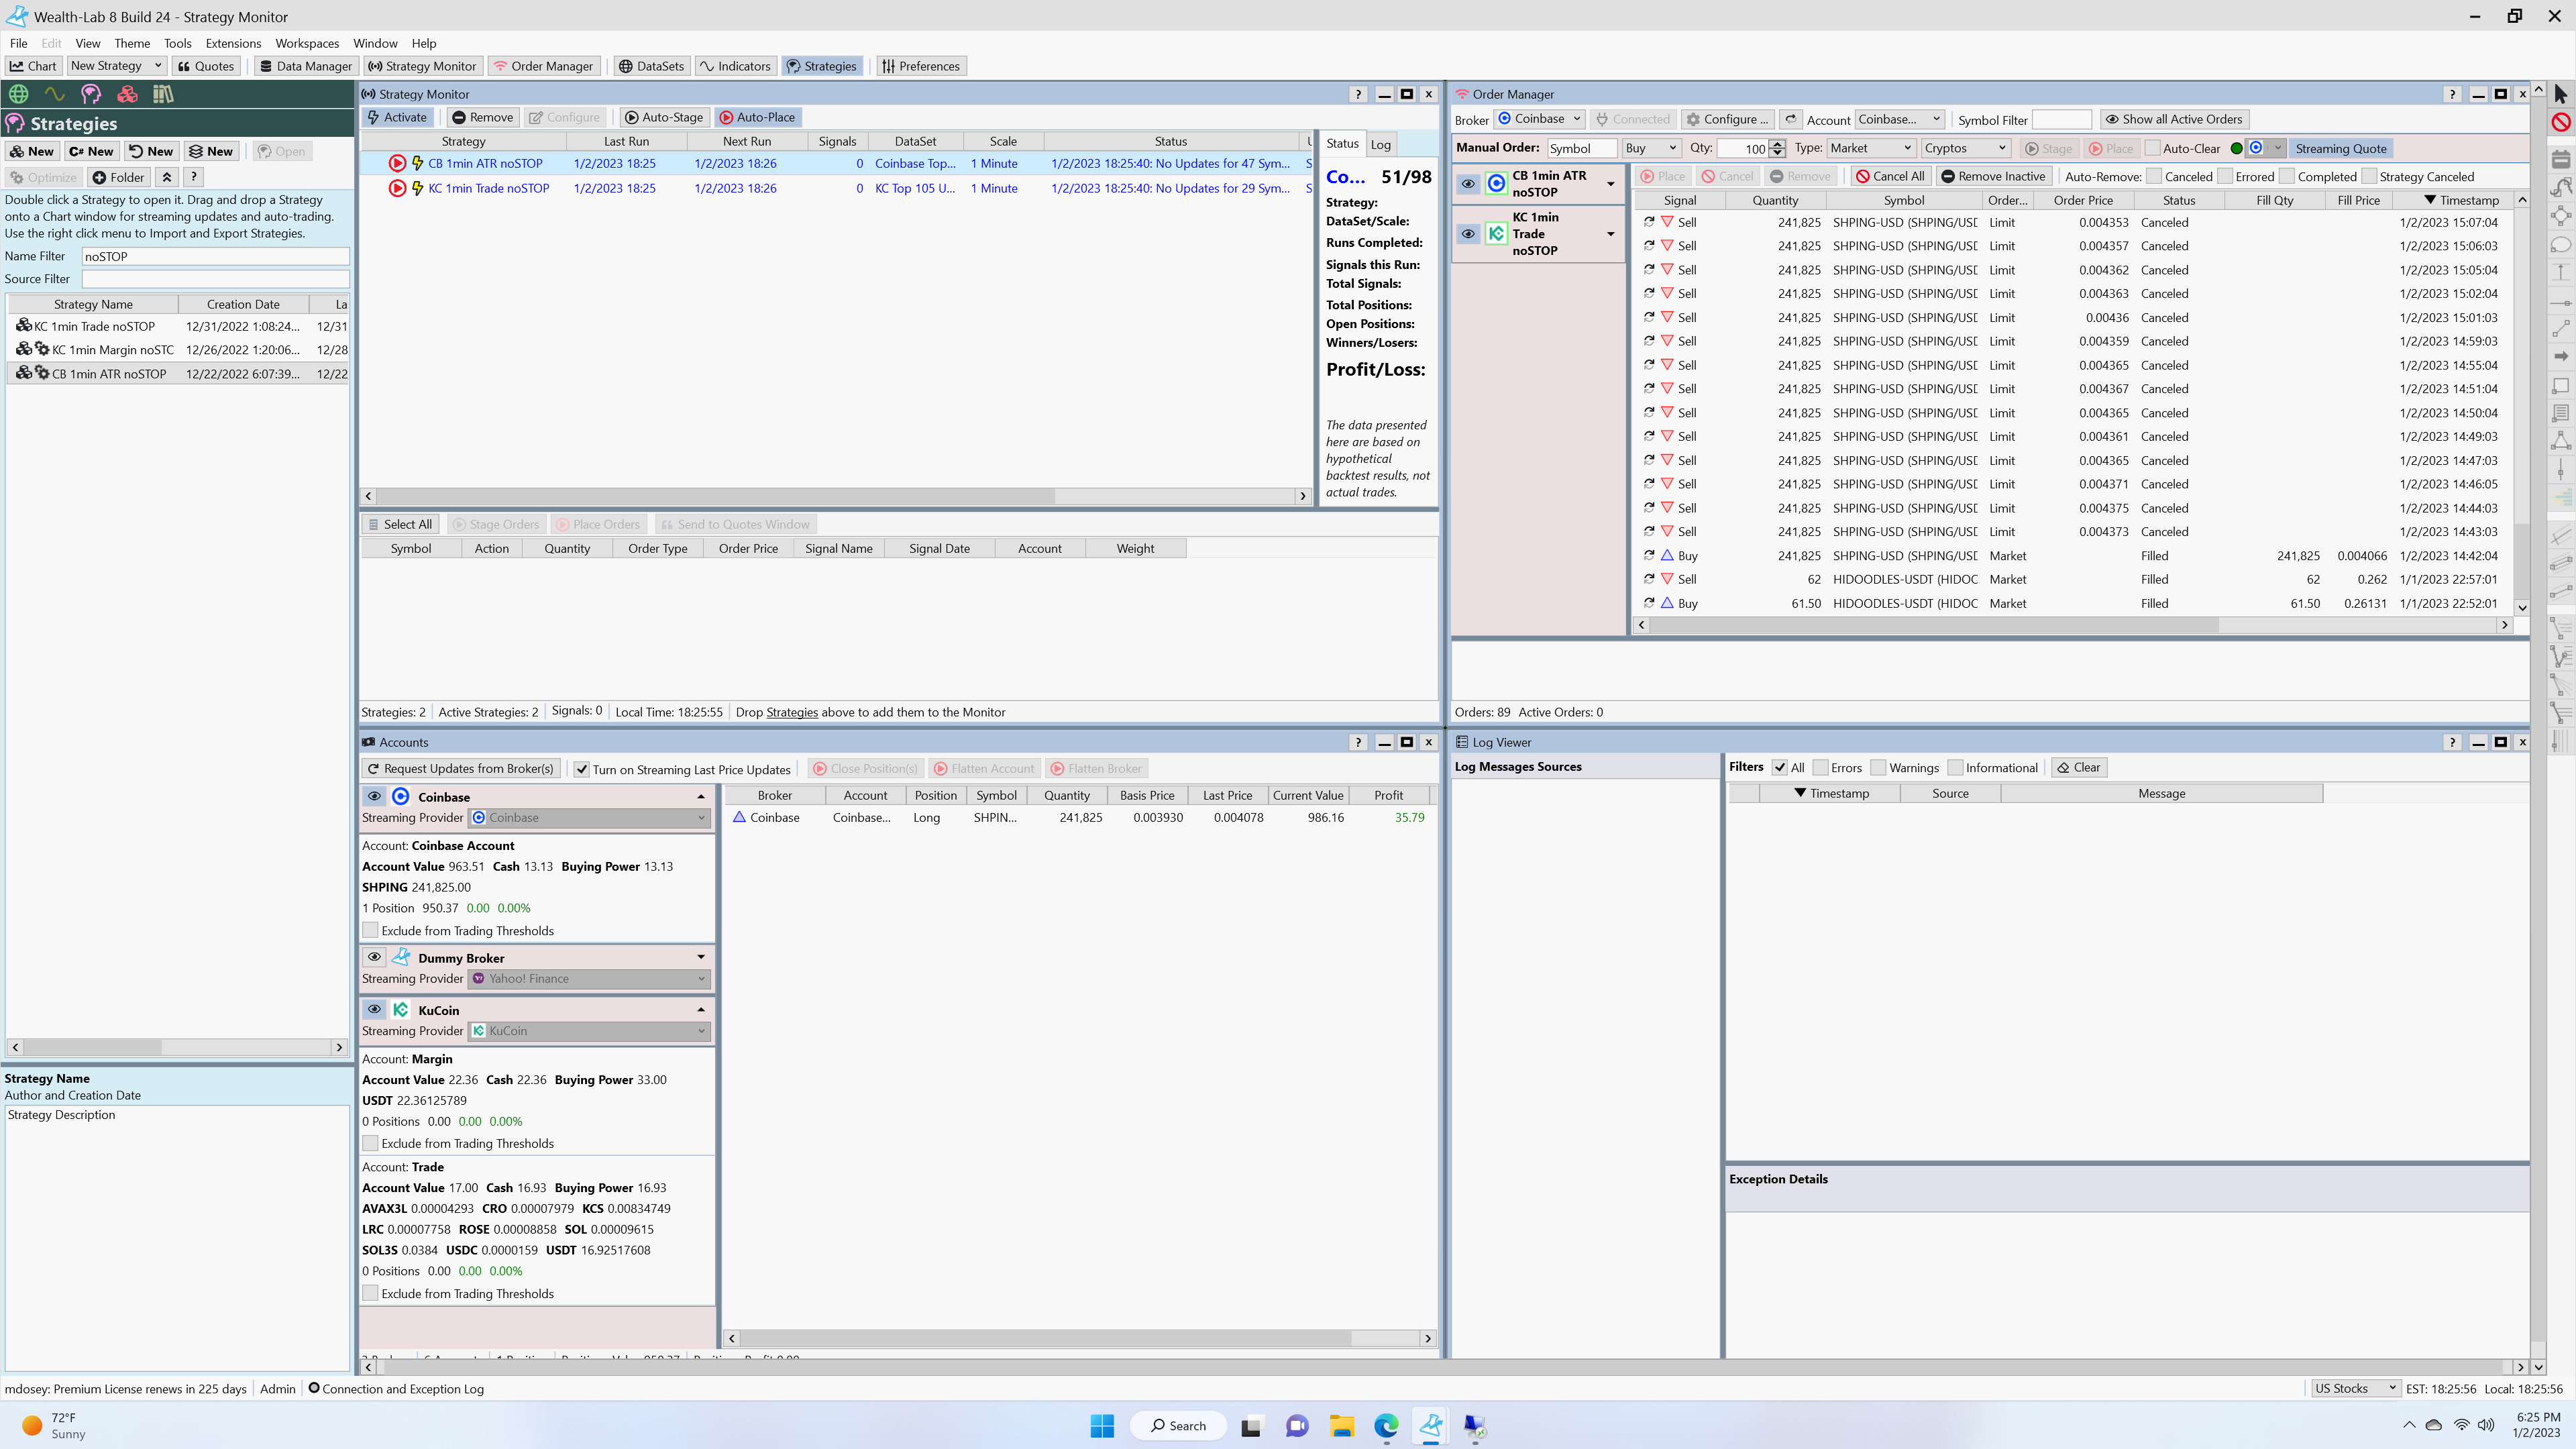Click Request Updates from Broker(s) button
This screenshot has height=1449, width=2576.
[x=460, y=769]
